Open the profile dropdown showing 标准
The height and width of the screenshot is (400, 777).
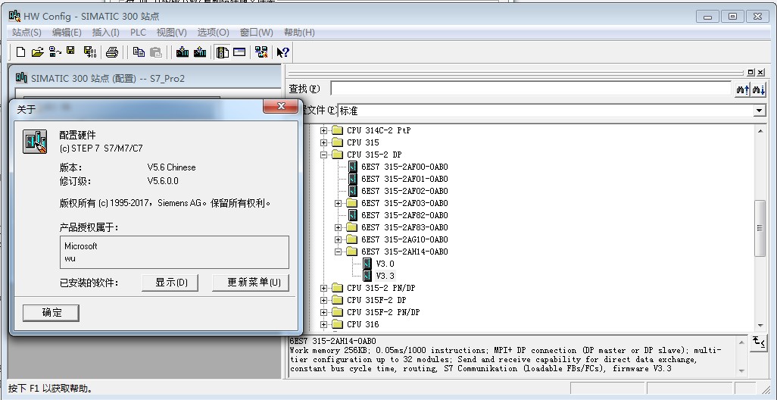pos(760,111)
